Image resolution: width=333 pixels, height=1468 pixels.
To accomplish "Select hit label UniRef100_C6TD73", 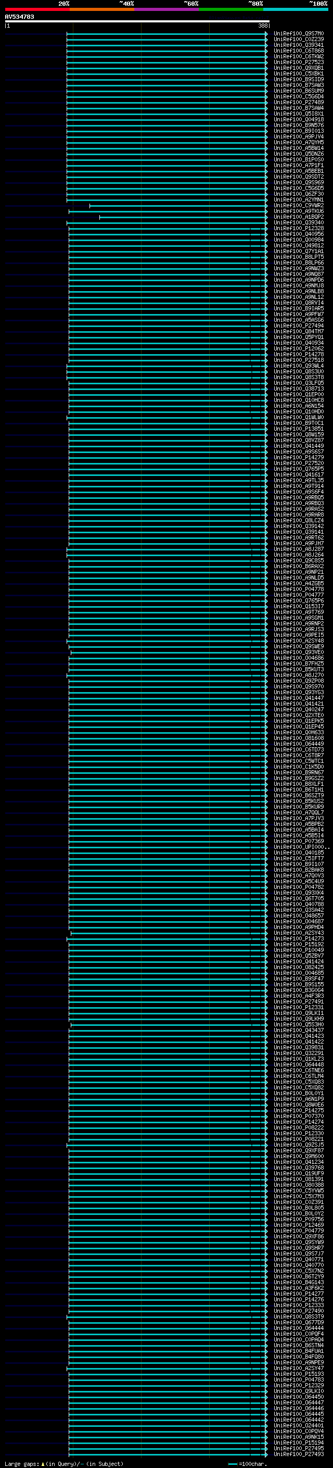I will click(299, 749).
